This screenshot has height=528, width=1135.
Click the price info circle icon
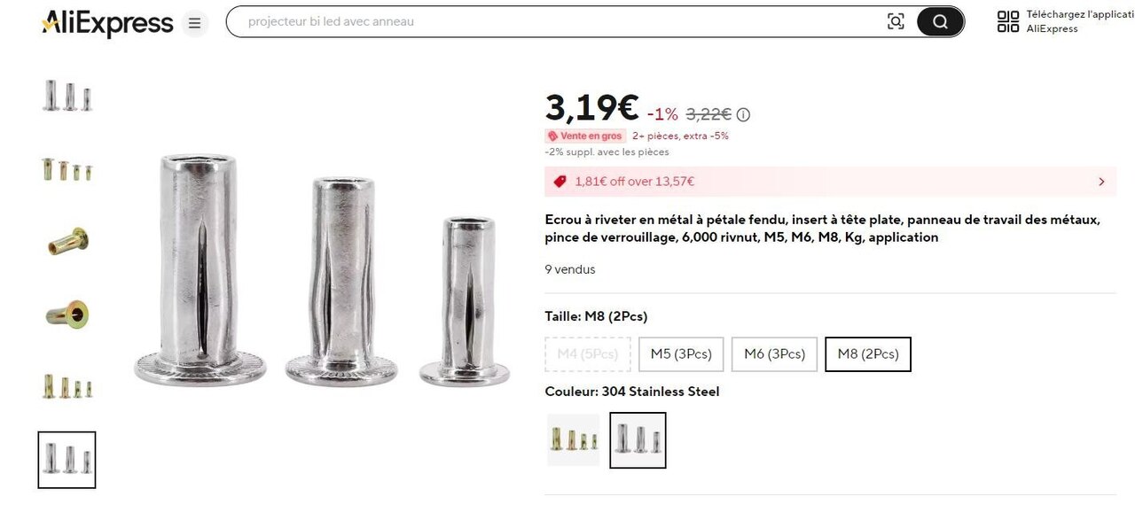coord(743,114)
